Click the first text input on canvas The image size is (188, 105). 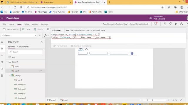click(83, 53)
